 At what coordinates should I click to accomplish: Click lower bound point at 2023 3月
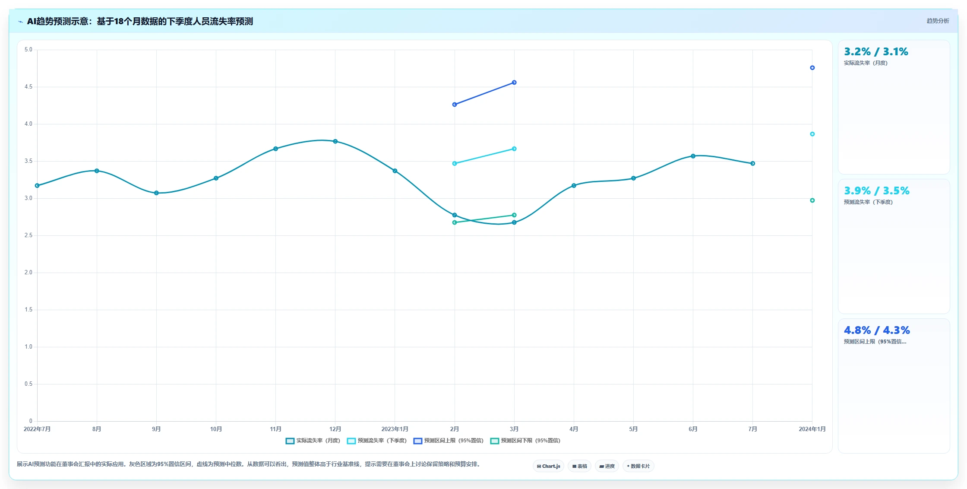(514, 215)
